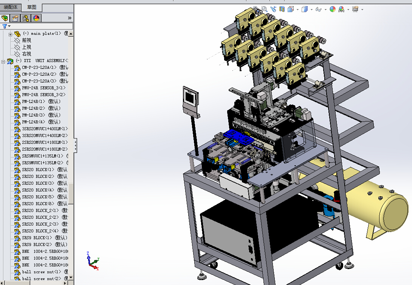Select PM-L24R<4> in the tree
412x285 pixels.
coord(41,122)
